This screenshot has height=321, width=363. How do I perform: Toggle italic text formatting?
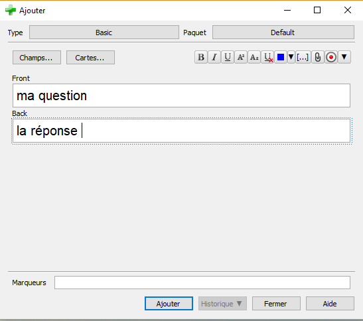tap(214, 57)
